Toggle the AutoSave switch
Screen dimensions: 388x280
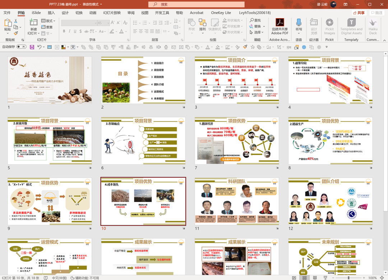(x=21, y=47)
